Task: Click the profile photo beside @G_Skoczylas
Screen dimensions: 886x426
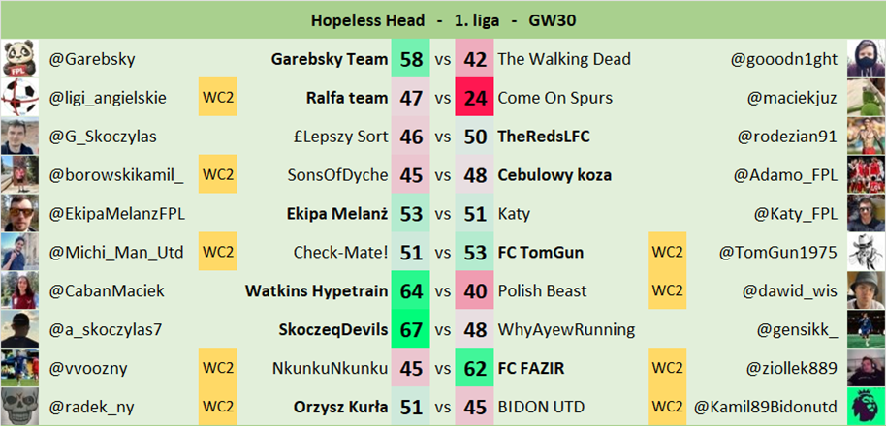Action: coord(19,137)
